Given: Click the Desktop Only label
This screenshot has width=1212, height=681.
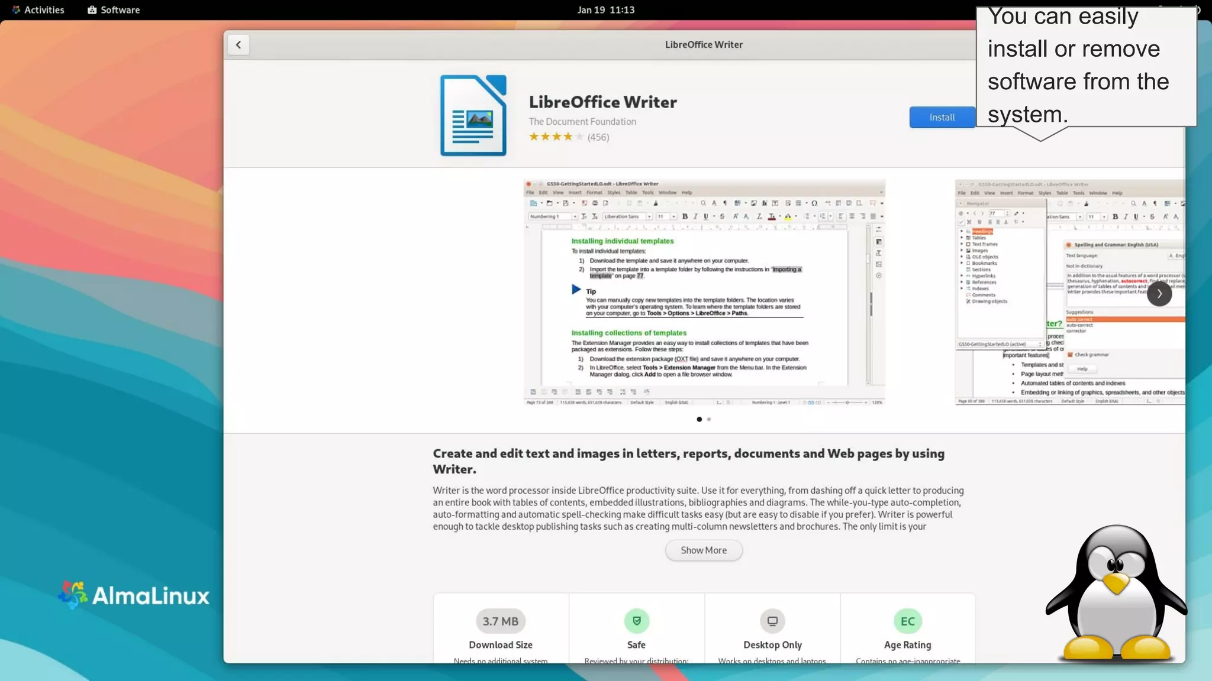Looking at the screenshot, I should click(772, 645).
